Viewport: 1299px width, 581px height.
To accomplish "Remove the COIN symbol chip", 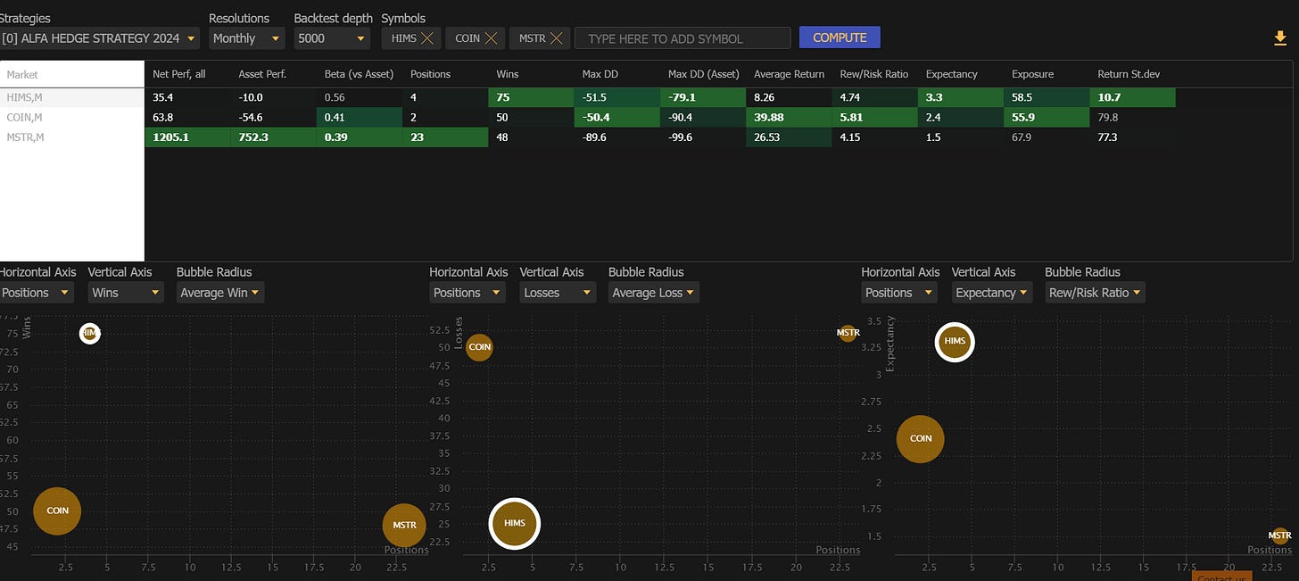I will coord(491,38).
